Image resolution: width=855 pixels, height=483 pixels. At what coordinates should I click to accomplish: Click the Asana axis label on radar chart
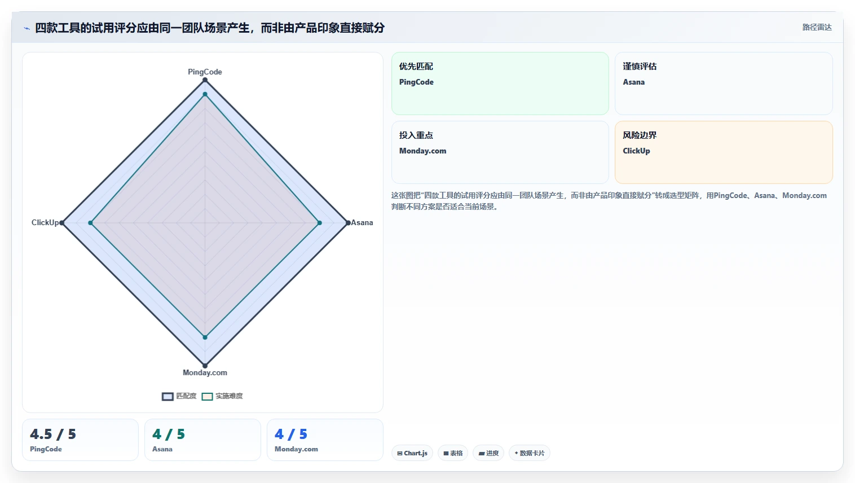click(362, 222)
